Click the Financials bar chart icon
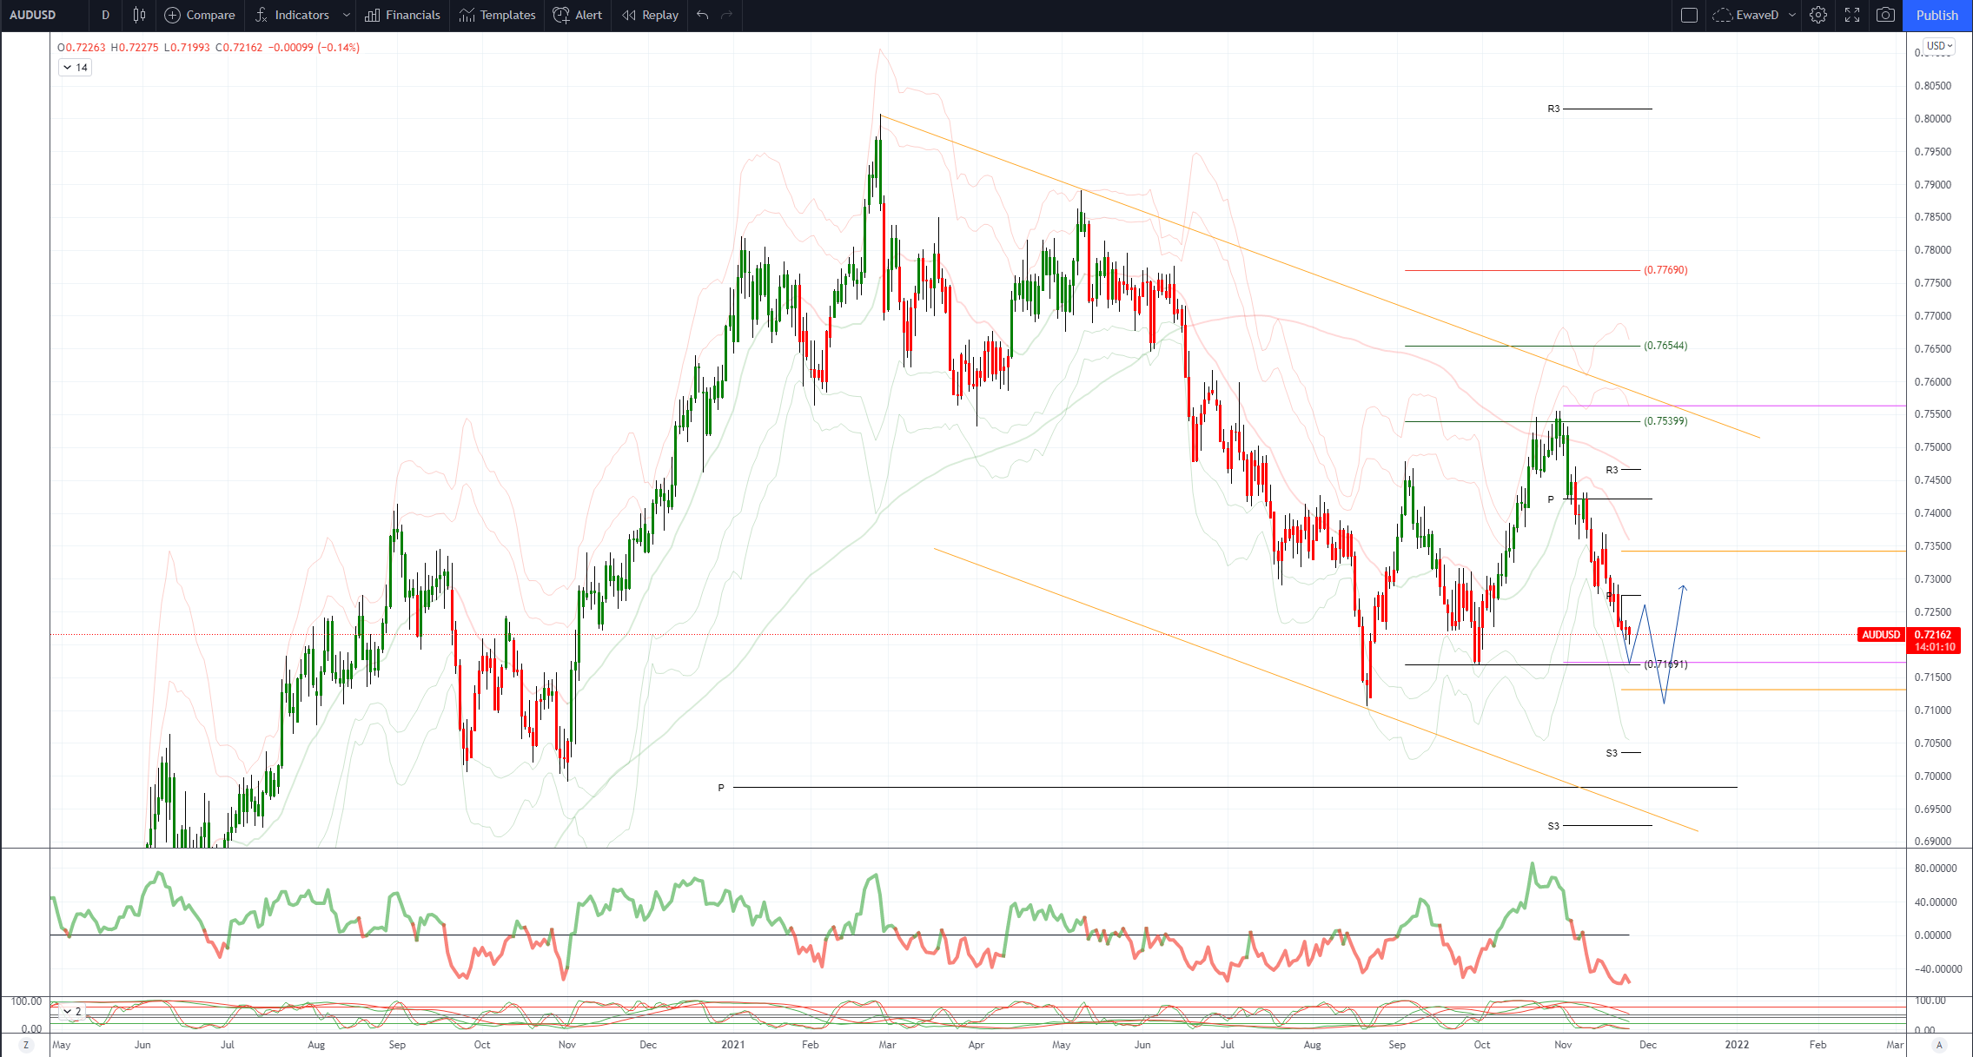Viewport: 1973px width, 1057px height. tap(372, 15)
